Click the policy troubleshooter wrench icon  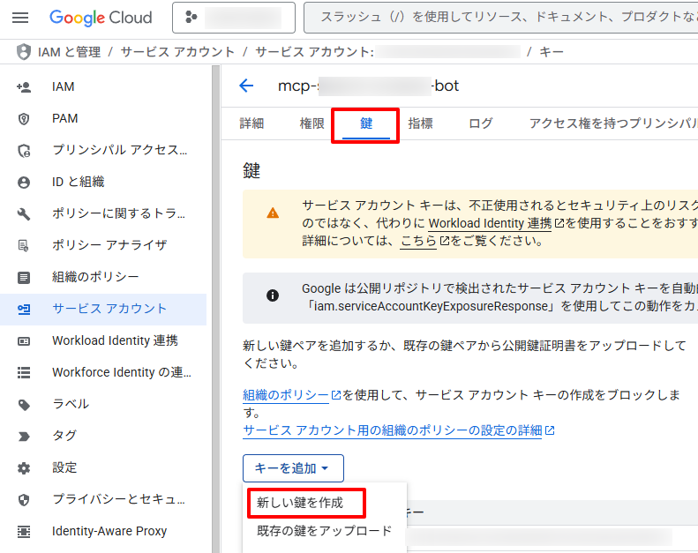tap(24, 213)
